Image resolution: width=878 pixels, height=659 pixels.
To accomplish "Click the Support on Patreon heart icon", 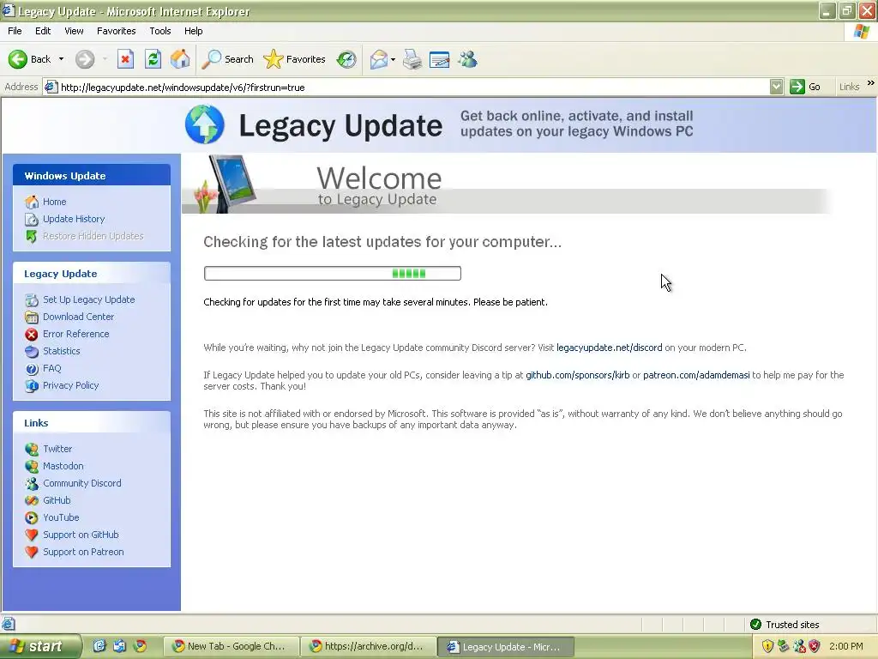I will point(32,552).
